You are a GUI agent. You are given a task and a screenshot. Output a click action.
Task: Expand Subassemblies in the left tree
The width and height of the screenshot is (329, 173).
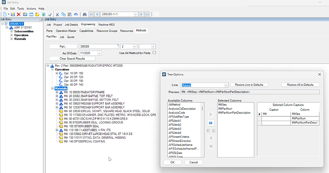pos(11,31)
